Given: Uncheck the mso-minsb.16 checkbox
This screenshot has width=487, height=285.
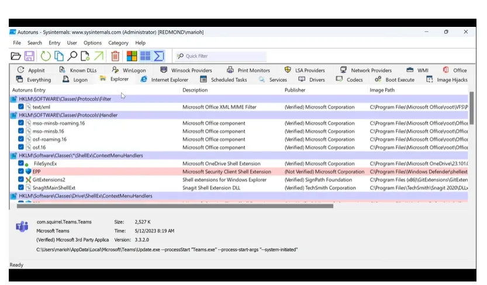Looking at the screenshot, I should [21, 131].
